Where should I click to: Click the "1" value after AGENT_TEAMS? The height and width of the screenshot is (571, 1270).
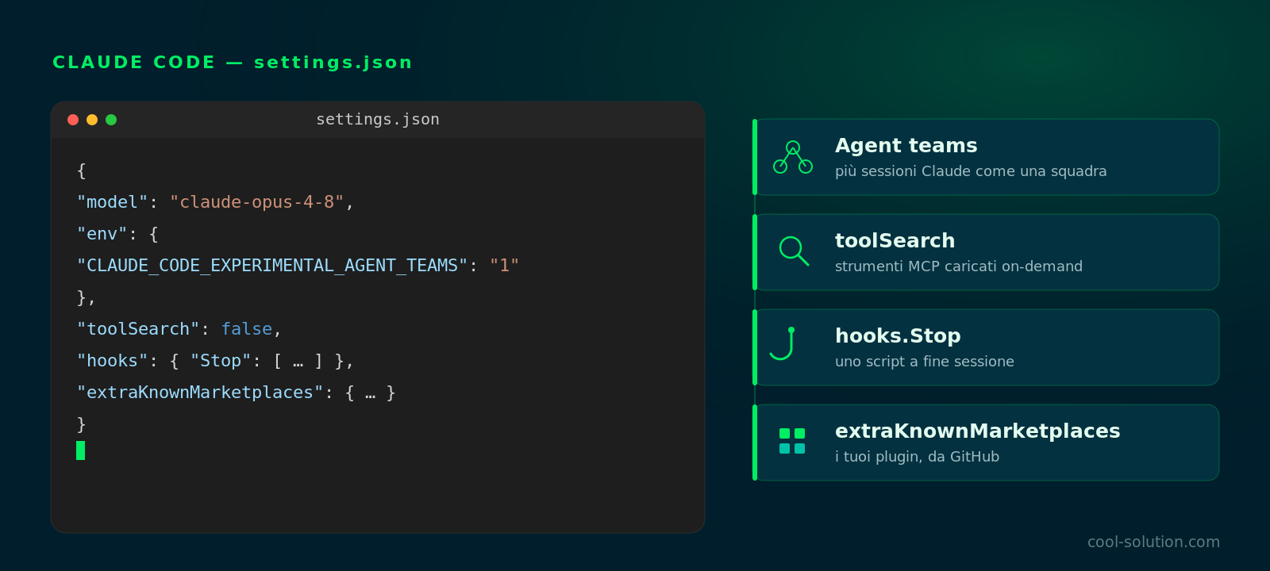coord(504,266)
